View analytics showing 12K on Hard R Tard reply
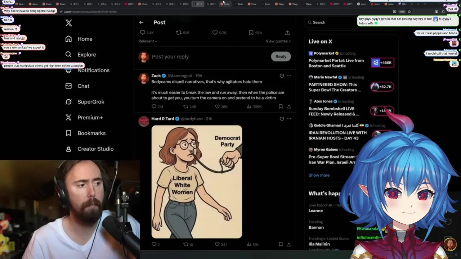 [x=249, y=244]
